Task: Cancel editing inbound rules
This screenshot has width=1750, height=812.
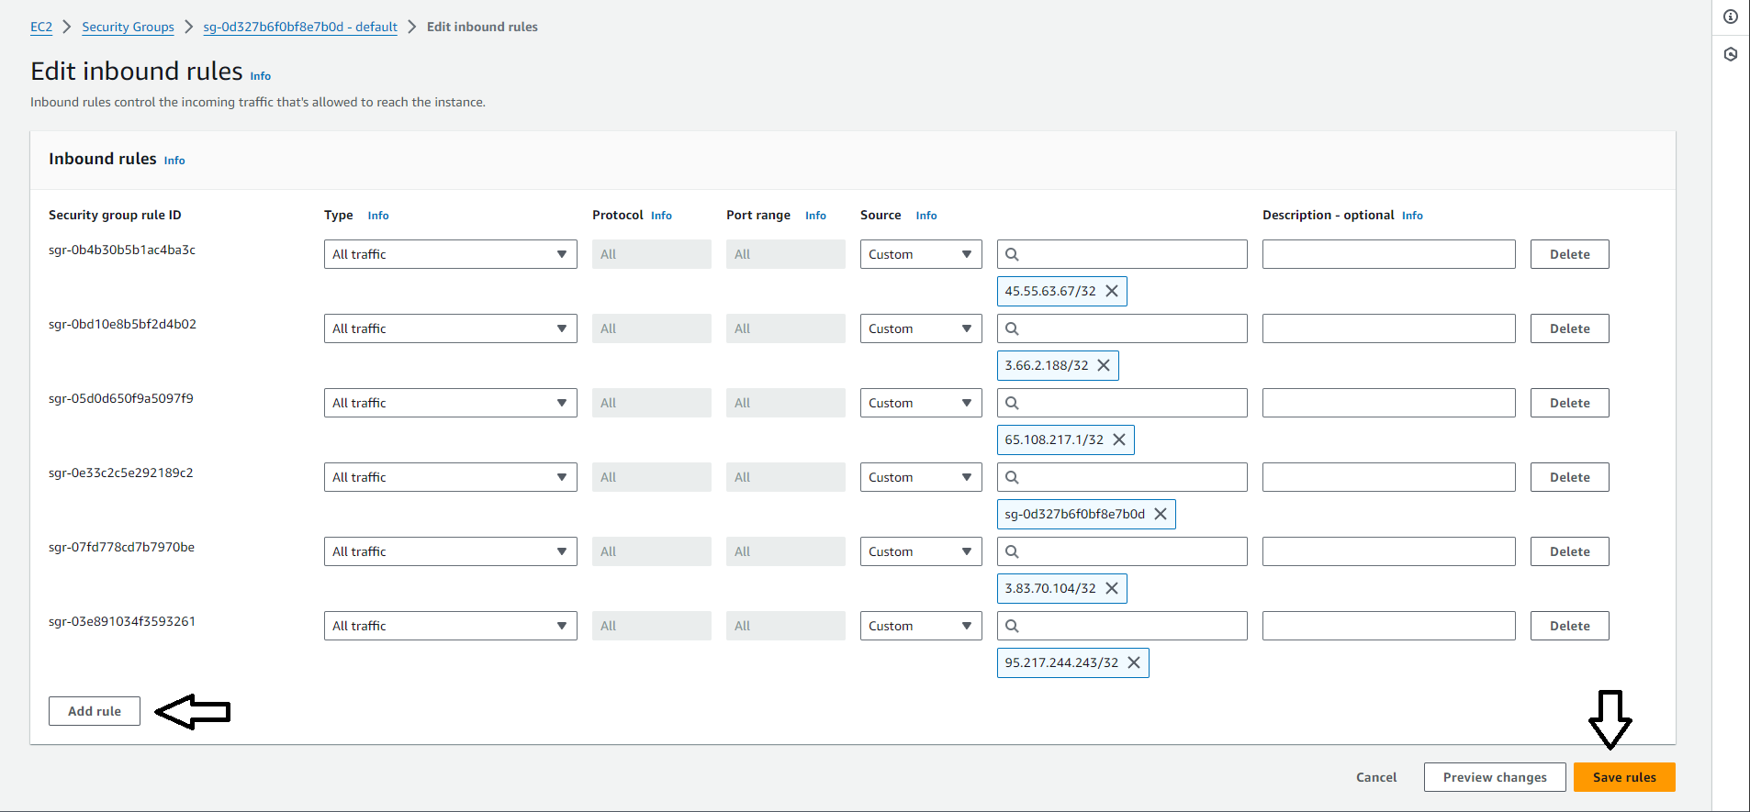Action: click(x=1376, y=777)
